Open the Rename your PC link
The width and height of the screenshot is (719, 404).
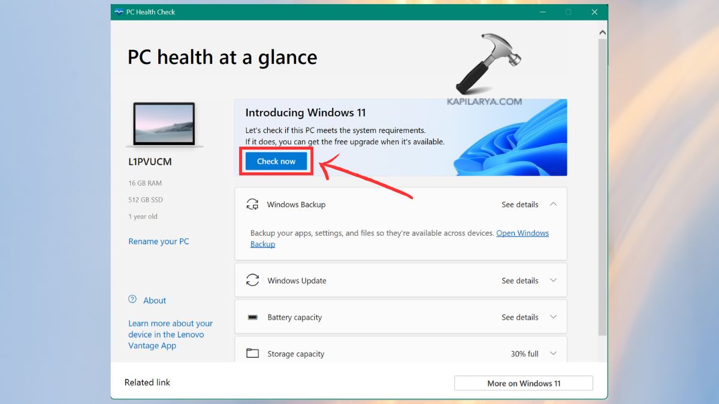pyautogui.click(x=158, y=241)
